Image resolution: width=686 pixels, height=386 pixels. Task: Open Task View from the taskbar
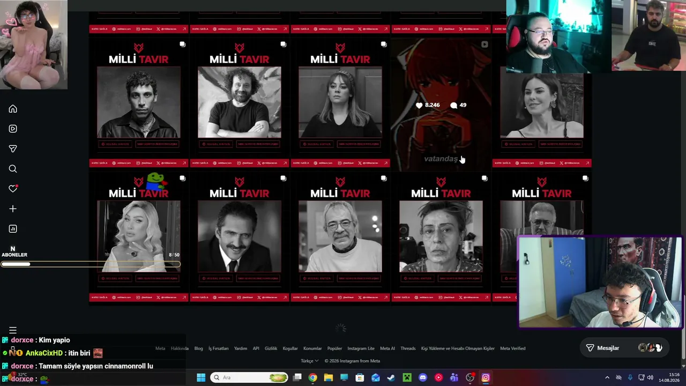coord(297,378)
